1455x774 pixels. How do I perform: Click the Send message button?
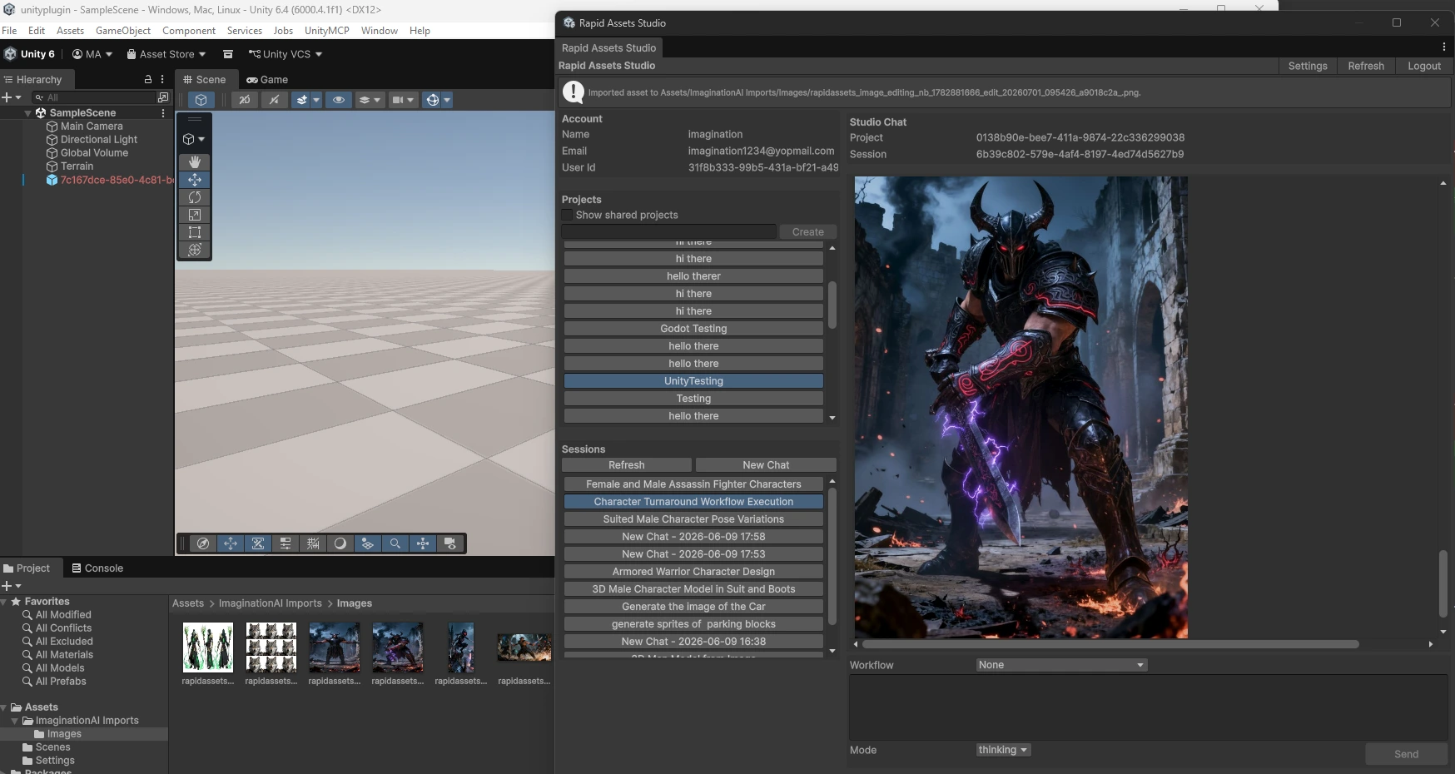pos(1407,754)
